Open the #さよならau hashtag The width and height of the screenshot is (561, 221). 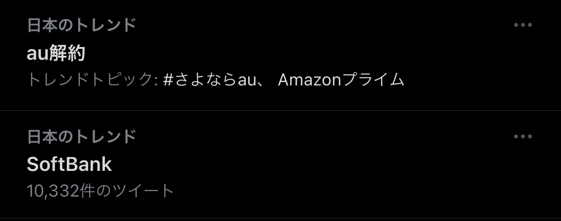click(x=209, y=80)
